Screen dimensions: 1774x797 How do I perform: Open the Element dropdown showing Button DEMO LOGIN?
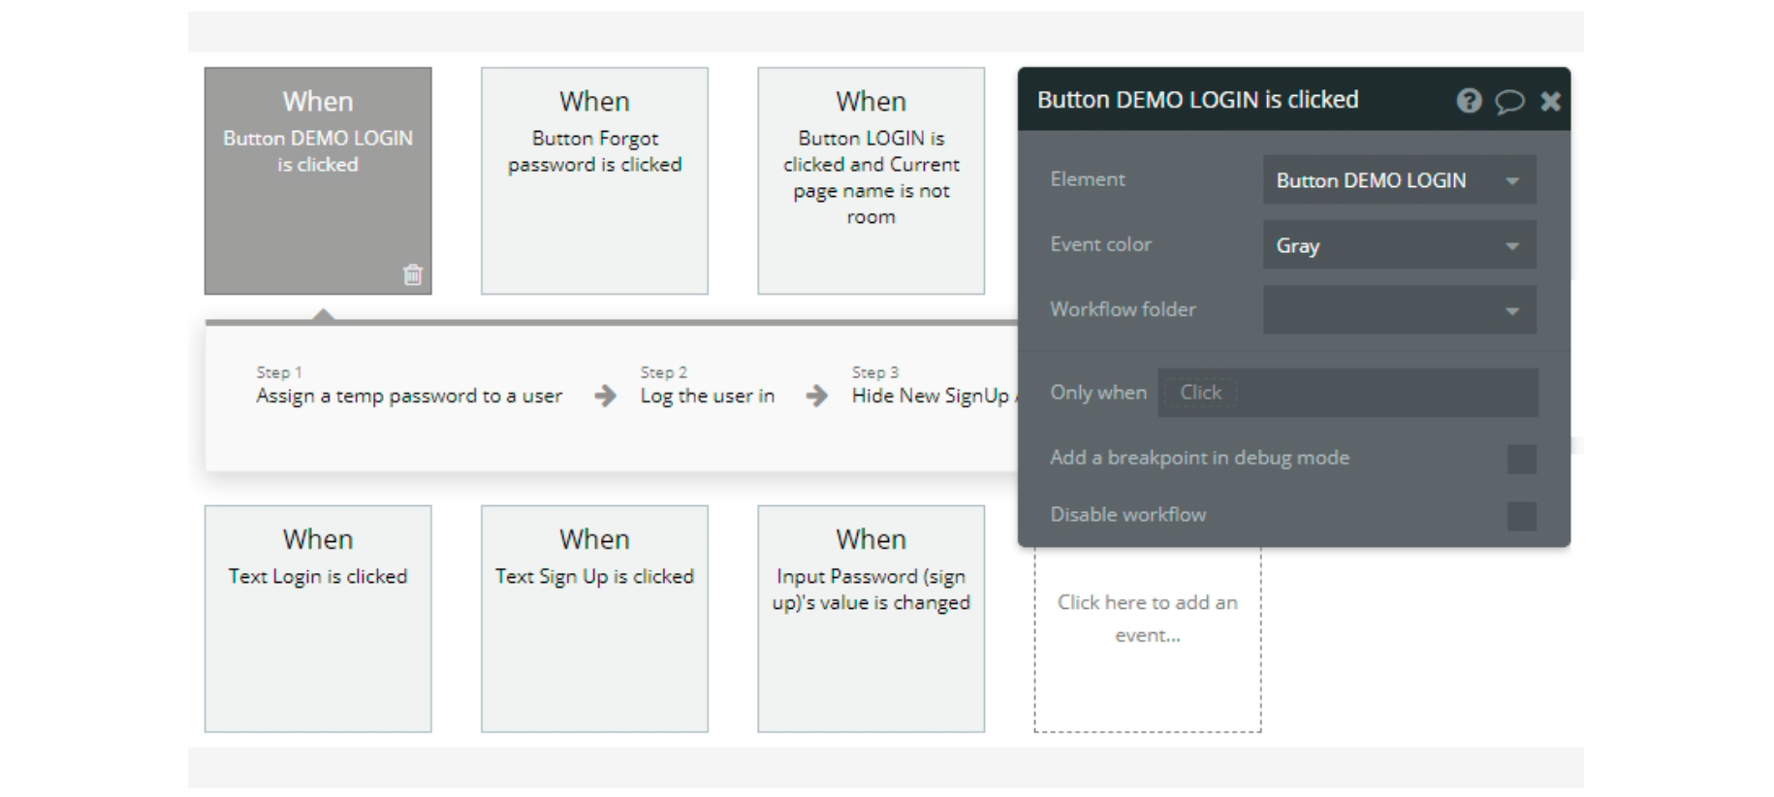[x=1399, y=179]
